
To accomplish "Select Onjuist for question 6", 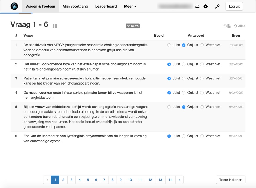I will click(x=184, y=136).
